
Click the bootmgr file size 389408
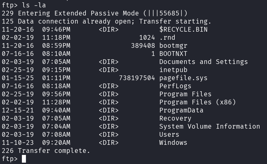[143, 45]
